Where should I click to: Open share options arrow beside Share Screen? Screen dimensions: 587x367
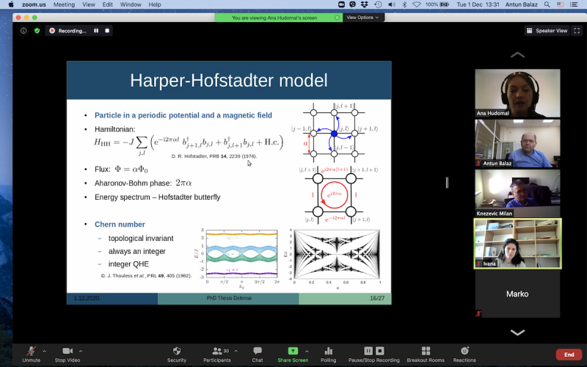point(307,352)
